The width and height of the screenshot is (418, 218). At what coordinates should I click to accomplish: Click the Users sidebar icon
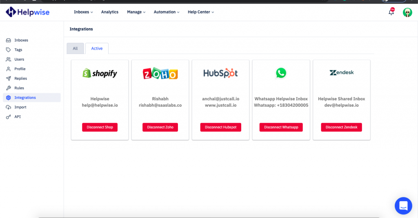pyautogui.click(x=9, y=59)
